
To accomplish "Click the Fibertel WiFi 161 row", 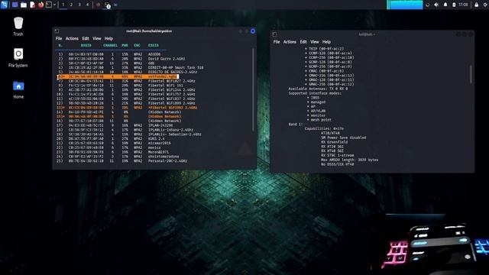I will click(121, 85).
